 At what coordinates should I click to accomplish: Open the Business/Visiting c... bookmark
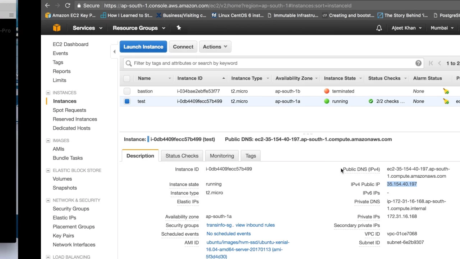[x=181, y=15]
